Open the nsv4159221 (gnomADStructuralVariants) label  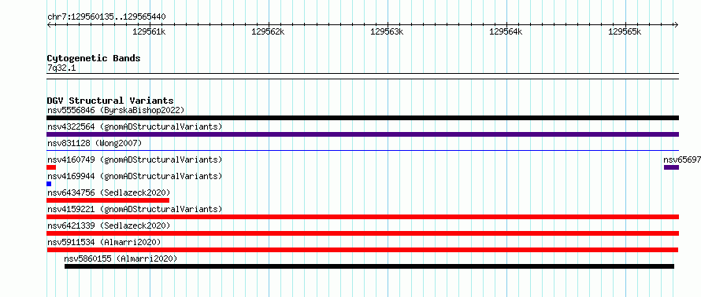point(135,209)
